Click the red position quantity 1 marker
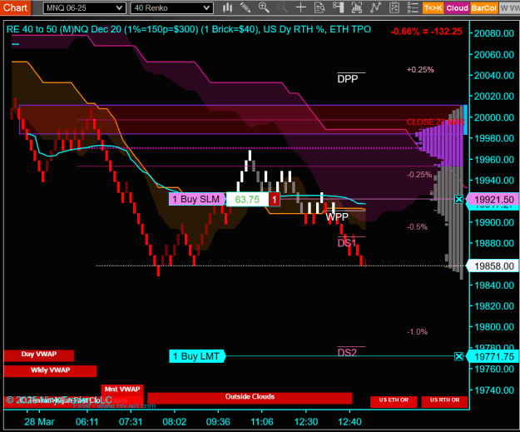The image size is (520, 432). pyautogui.click(x=275, y=200)
